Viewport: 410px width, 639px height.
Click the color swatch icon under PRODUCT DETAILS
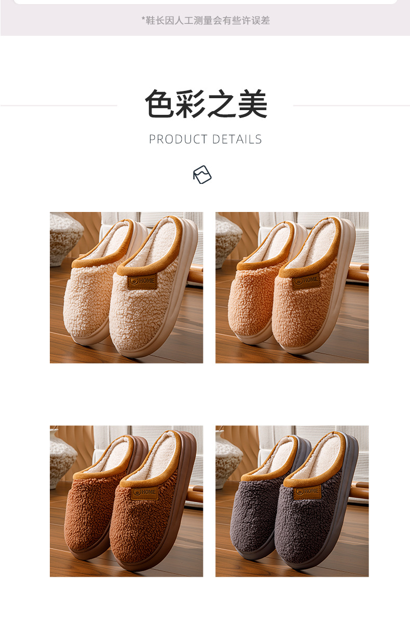[x=202, y=175]
